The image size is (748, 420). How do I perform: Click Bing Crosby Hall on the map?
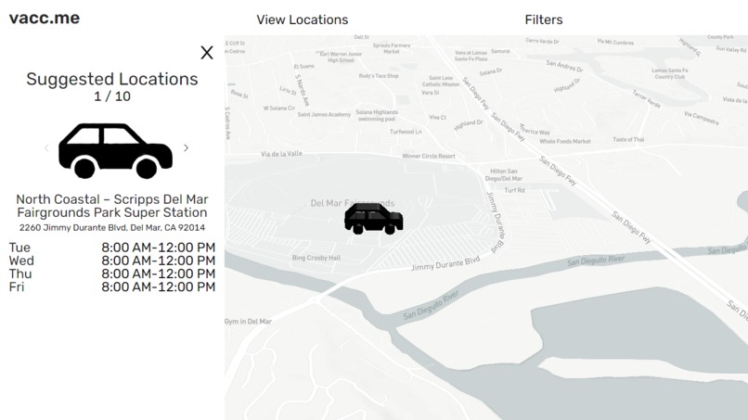(x=316, y=258)
